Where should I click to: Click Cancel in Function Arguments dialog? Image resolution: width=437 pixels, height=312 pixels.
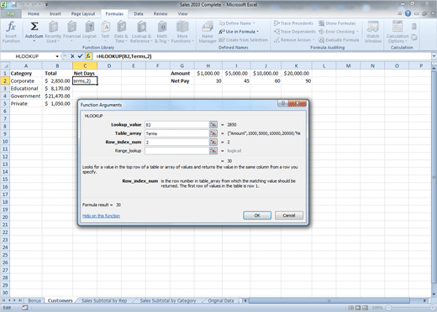[x=289, y=216]
